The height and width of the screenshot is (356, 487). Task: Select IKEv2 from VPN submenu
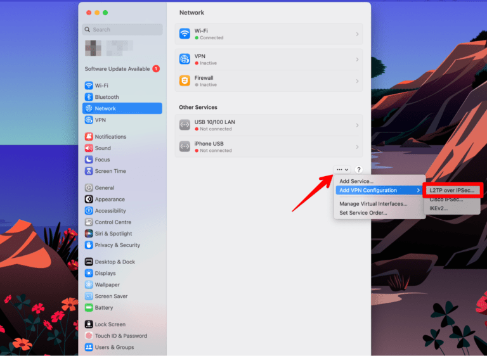[x=438, y=208]
